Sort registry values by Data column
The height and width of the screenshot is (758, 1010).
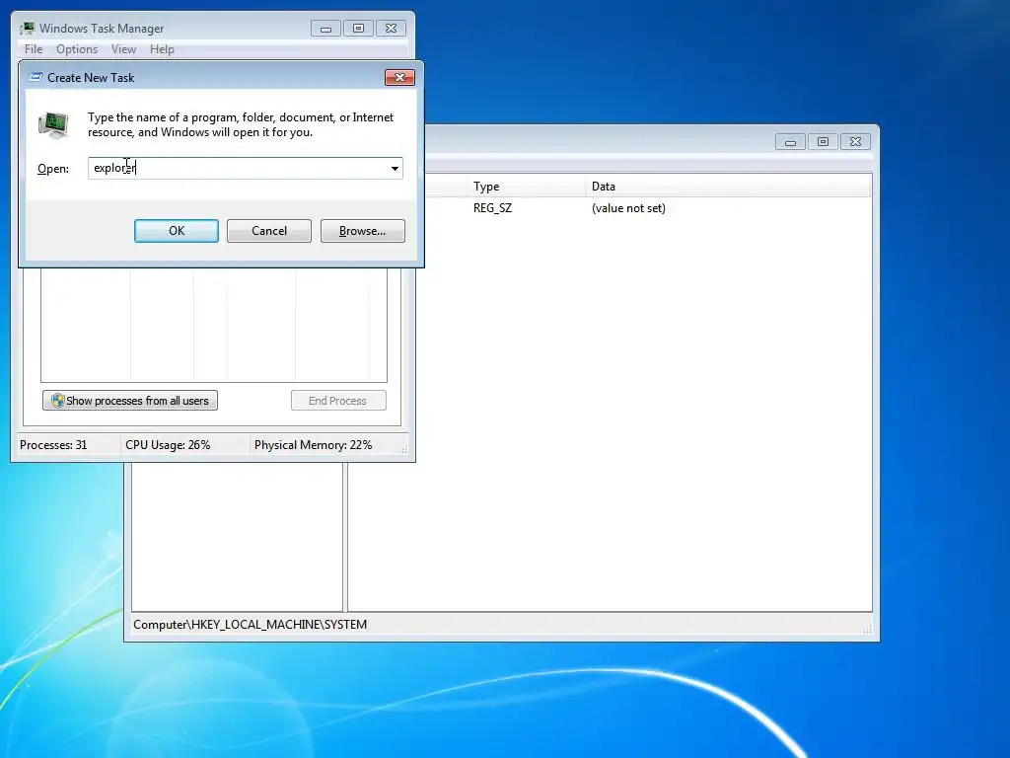pos(728,187)
